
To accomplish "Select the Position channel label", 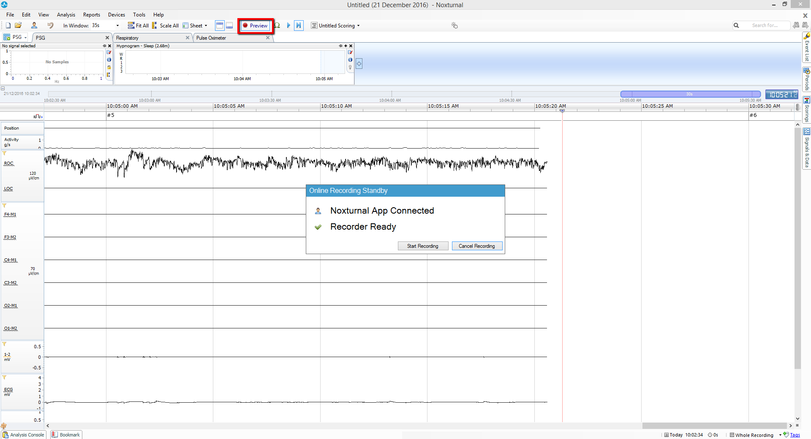I will pyautogui.click(x=11, y=128).
